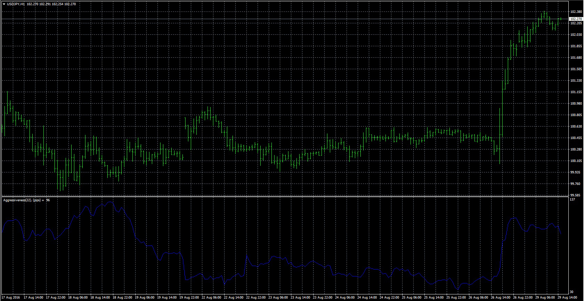The image size is (584, 301).
Task: Click the 102.380 price axis label
Action: [576, 12]
